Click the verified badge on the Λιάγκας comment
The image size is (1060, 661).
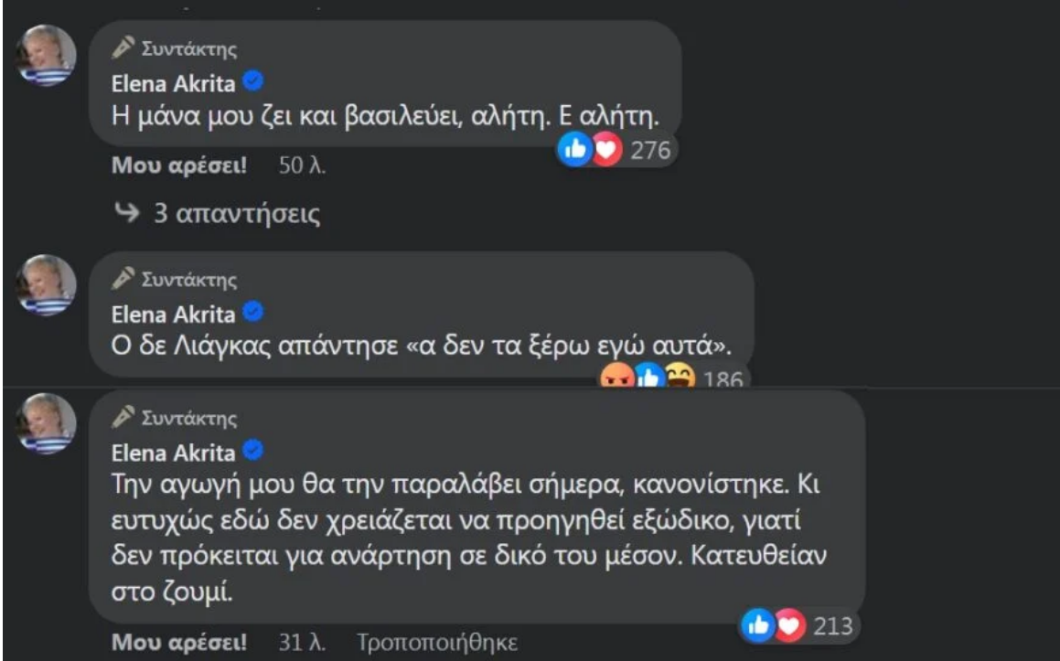point(255,314)
